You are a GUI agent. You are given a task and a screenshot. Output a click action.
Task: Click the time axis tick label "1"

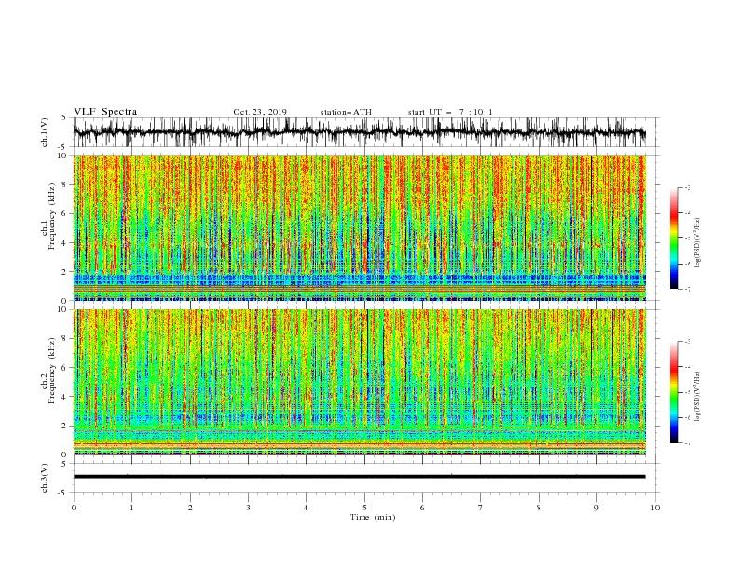pos(131,508)
